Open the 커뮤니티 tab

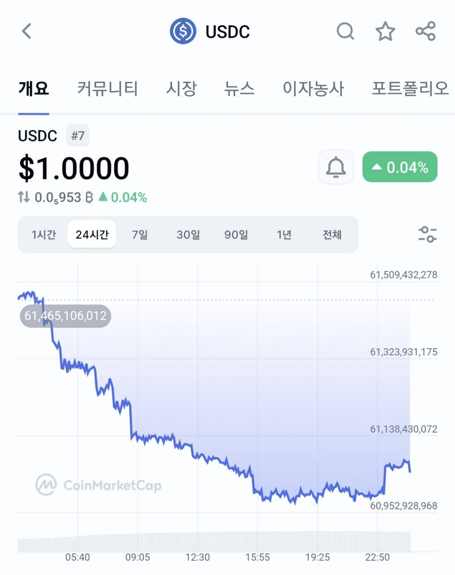[x=107, y=88]
